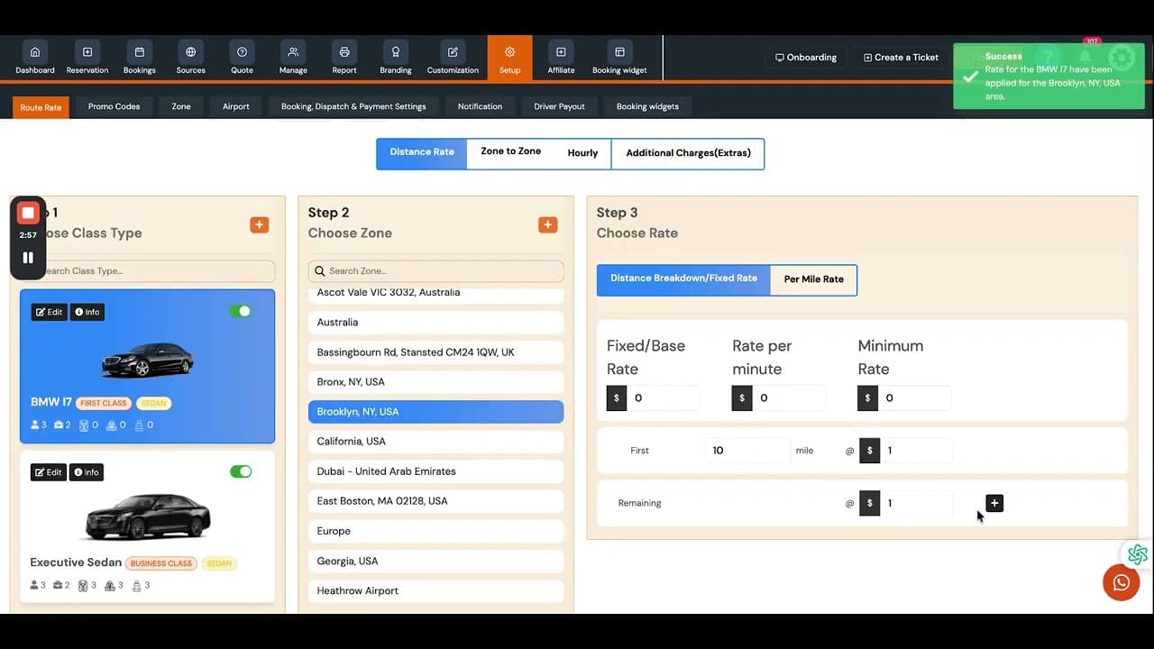The height and width of the screenshot is (649, 1154).
Task: Toggle off the BMW I7 class
Action: click(x=241, y=311)
